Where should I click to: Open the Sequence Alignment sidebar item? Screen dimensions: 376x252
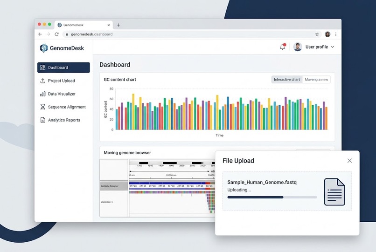(x=63, y=107)
